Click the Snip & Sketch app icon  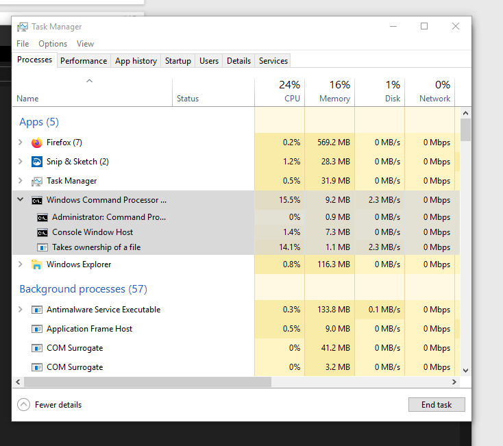37,162
